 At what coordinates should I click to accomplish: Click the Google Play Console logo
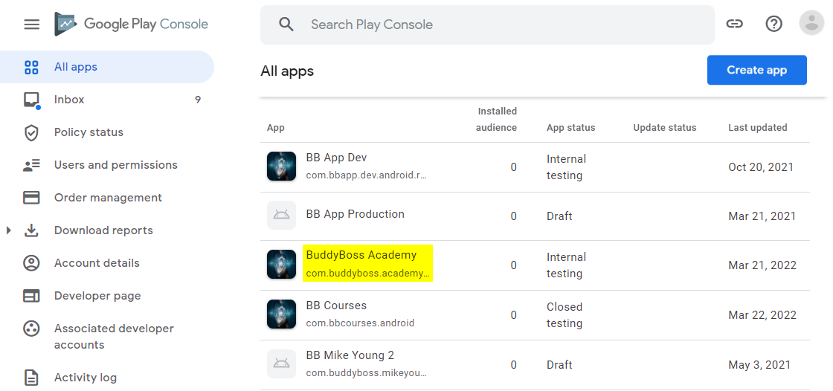[131, 25]
